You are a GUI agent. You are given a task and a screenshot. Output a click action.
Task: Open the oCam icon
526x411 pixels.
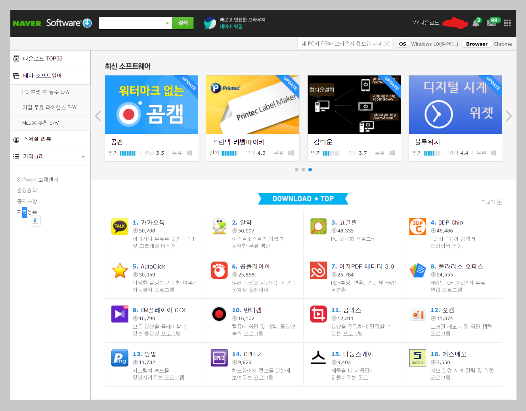[418, 314]
